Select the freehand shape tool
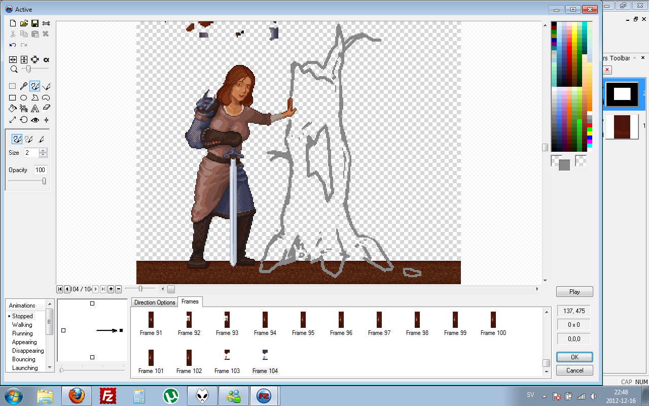This screenshot has height=406, width=649. [x=46, y=97]
